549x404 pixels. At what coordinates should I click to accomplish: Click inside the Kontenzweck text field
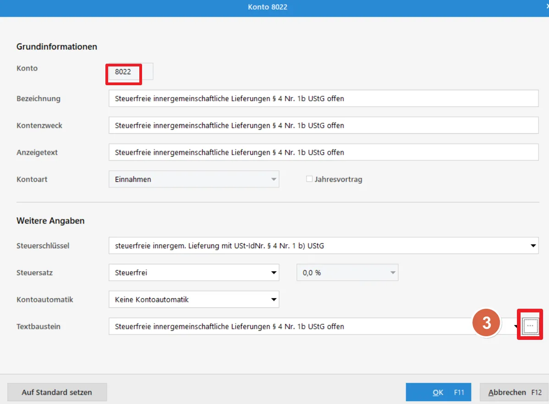click(x=323, y=126)
